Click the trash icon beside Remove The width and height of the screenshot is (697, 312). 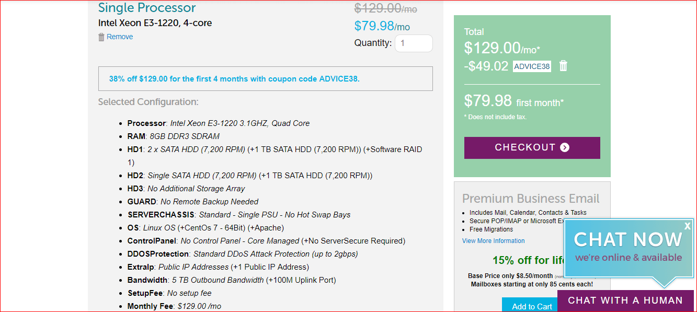pyautogui.click(x=101, y=37)
